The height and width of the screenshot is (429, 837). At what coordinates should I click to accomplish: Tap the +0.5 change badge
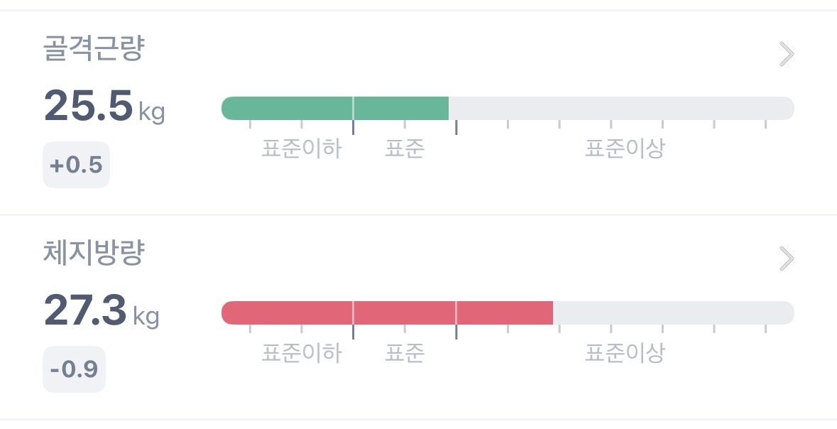coord(76,165)
